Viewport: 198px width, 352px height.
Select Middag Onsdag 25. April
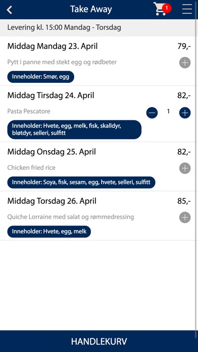point(52,152)
